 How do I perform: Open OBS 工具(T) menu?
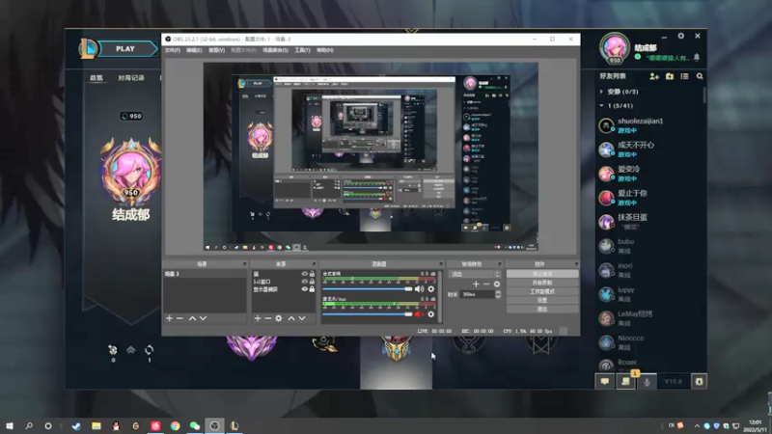[x=302, y=50]
